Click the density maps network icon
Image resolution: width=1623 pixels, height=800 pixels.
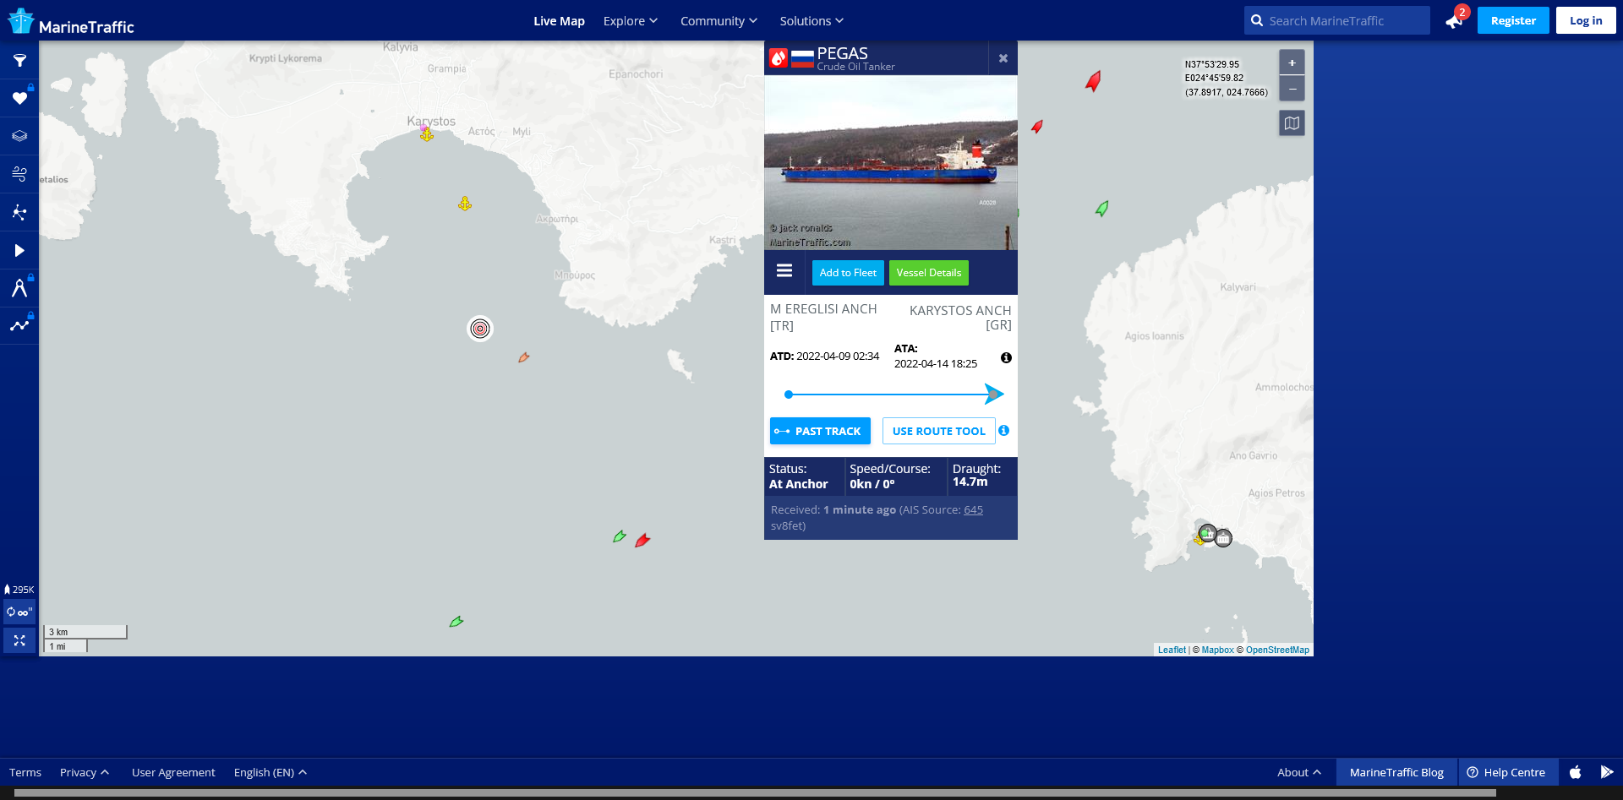click(19, 212)
